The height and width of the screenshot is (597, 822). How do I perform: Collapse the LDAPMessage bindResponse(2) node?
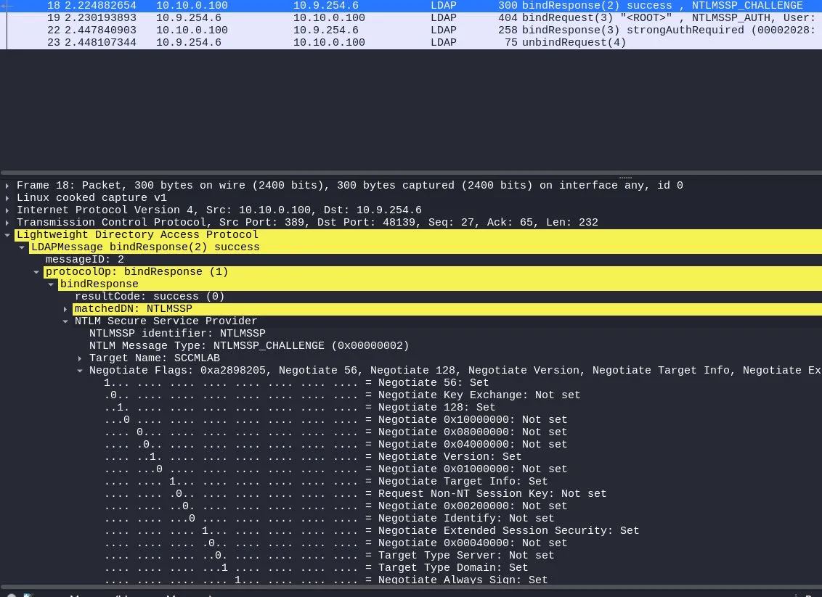click(x=23, y=247)
